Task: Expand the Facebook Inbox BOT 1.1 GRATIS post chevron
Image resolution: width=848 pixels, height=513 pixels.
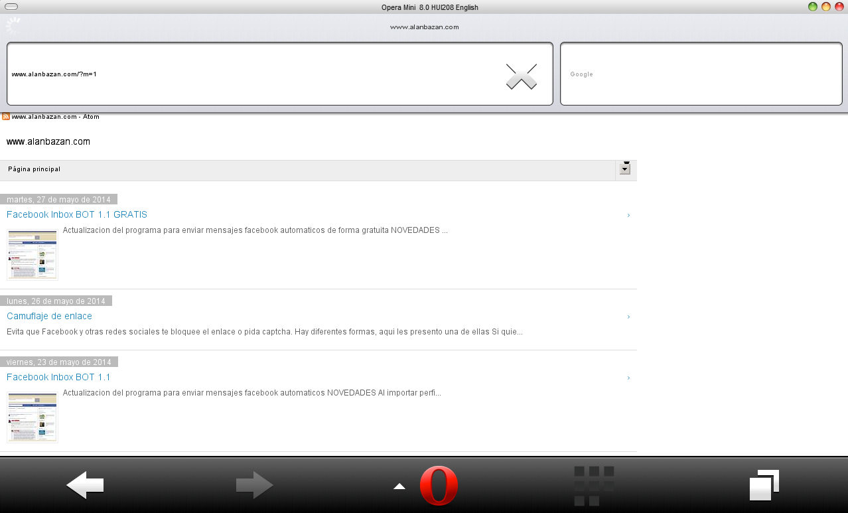Action: pyautogui.click(x=628, y=215)
